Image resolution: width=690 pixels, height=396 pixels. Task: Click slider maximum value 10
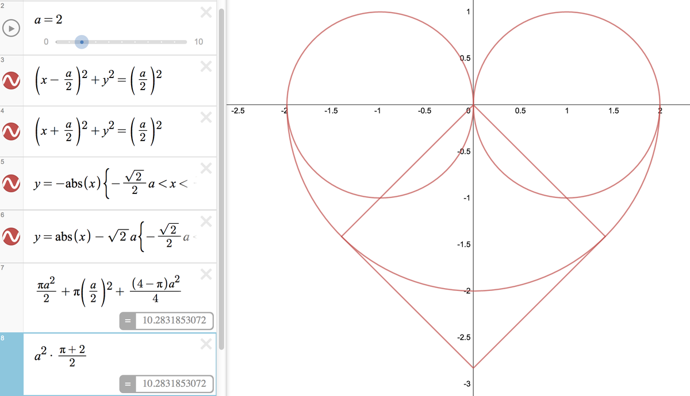point(198,42)
